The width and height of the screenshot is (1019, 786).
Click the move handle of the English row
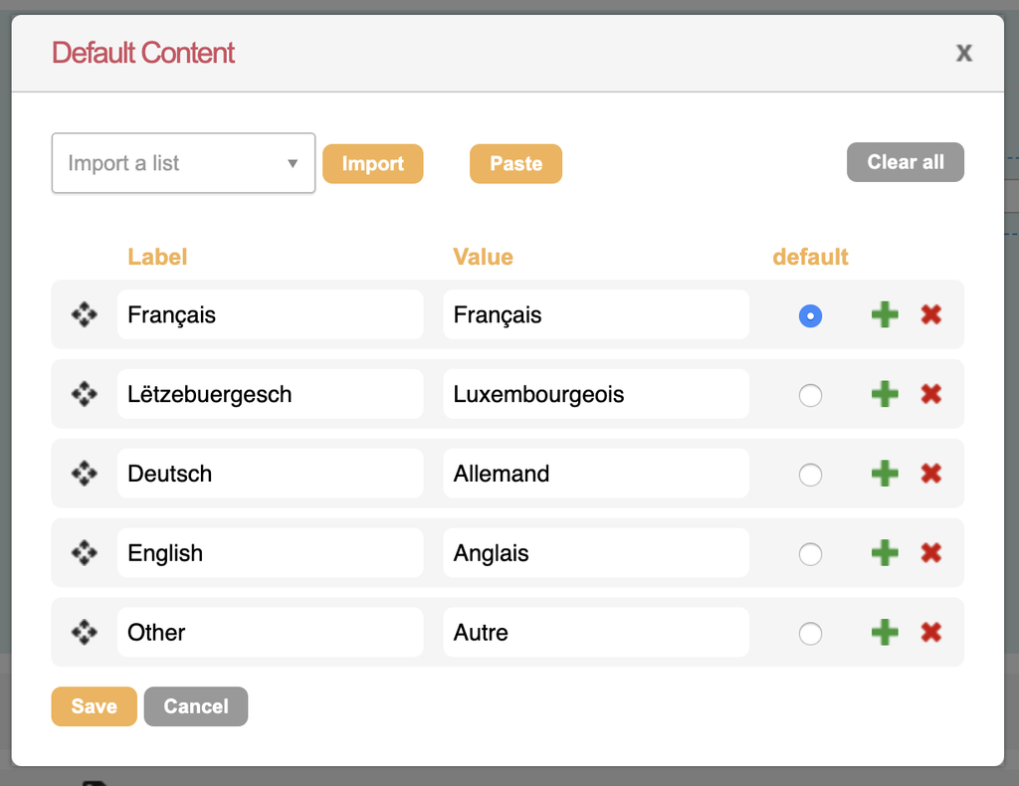point(85,553)
